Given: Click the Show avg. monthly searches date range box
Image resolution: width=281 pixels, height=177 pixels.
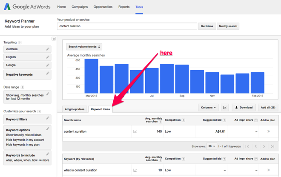Looking at the screenshot, I should pos(27,97).
